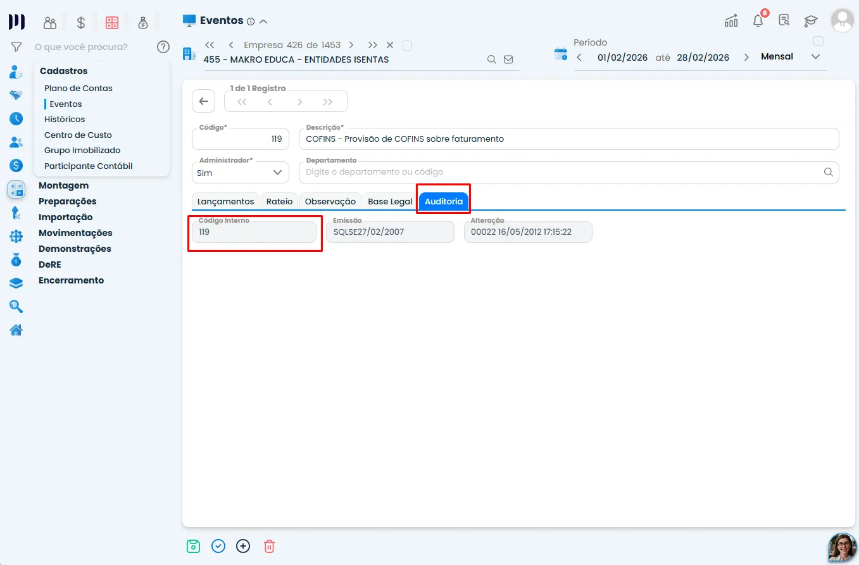Screen dimensions: 859x565
Task: Click the company search magnifier icon
Action: pyautogui.click(x=491, y=59)
